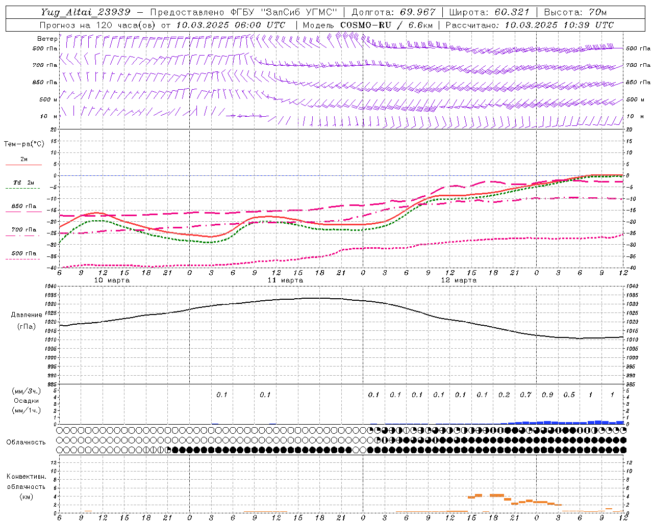Click the 0.2 precipitation value

[504, 395]
